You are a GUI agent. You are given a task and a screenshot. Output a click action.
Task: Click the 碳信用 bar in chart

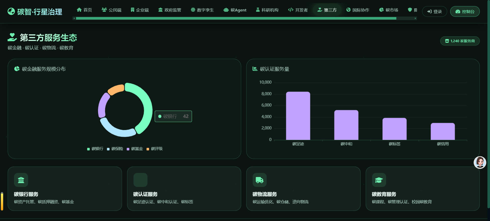[x=443, y=131]
